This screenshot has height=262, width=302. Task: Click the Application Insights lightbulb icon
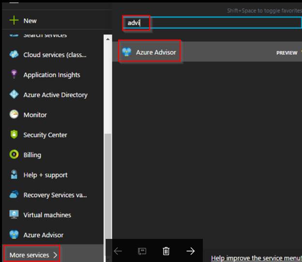click(14, 75)
